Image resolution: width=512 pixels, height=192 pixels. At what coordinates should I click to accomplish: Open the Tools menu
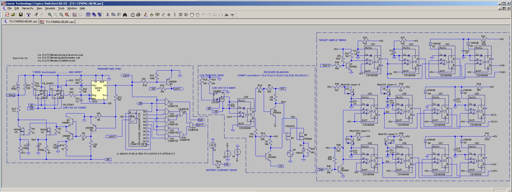coord(61,8)
